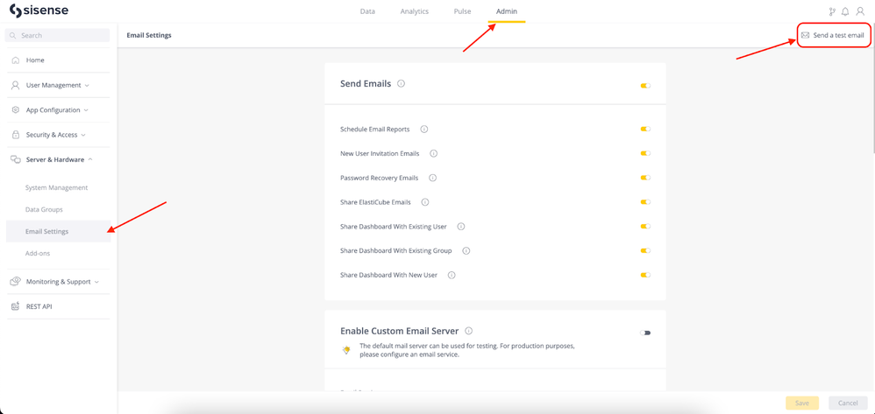This screenshot has width=875, height=414.
Task: Toggle the Send Emails switch
Action: pos(645,86)
